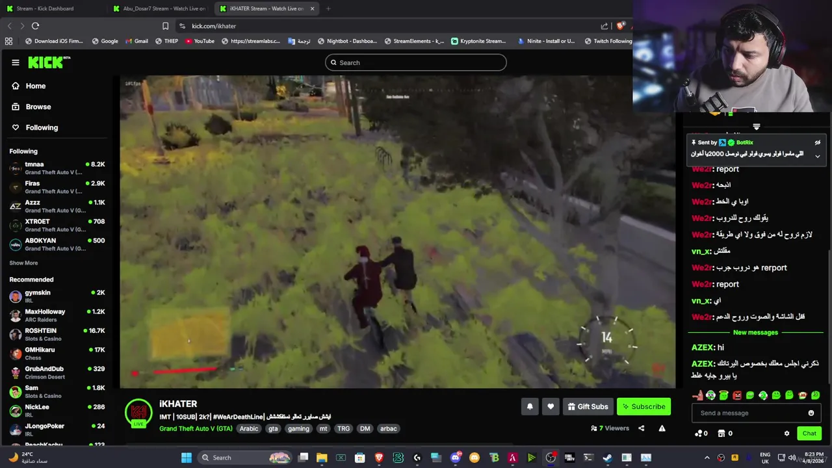
Task: Insert the first emote in emote row
Action: (697, 395)
